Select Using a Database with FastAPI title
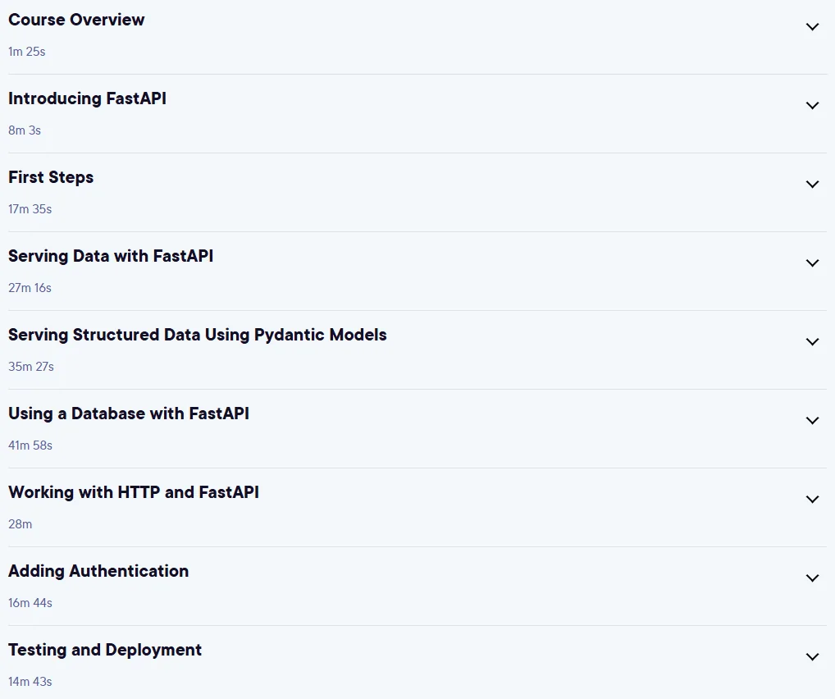Image resolution: width=835 pixels, height=699 pixels. (x=128, y=414)
